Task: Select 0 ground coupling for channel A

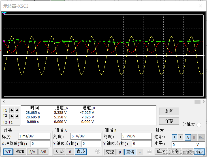Action: pyautogui.click(x=70, y=152)
